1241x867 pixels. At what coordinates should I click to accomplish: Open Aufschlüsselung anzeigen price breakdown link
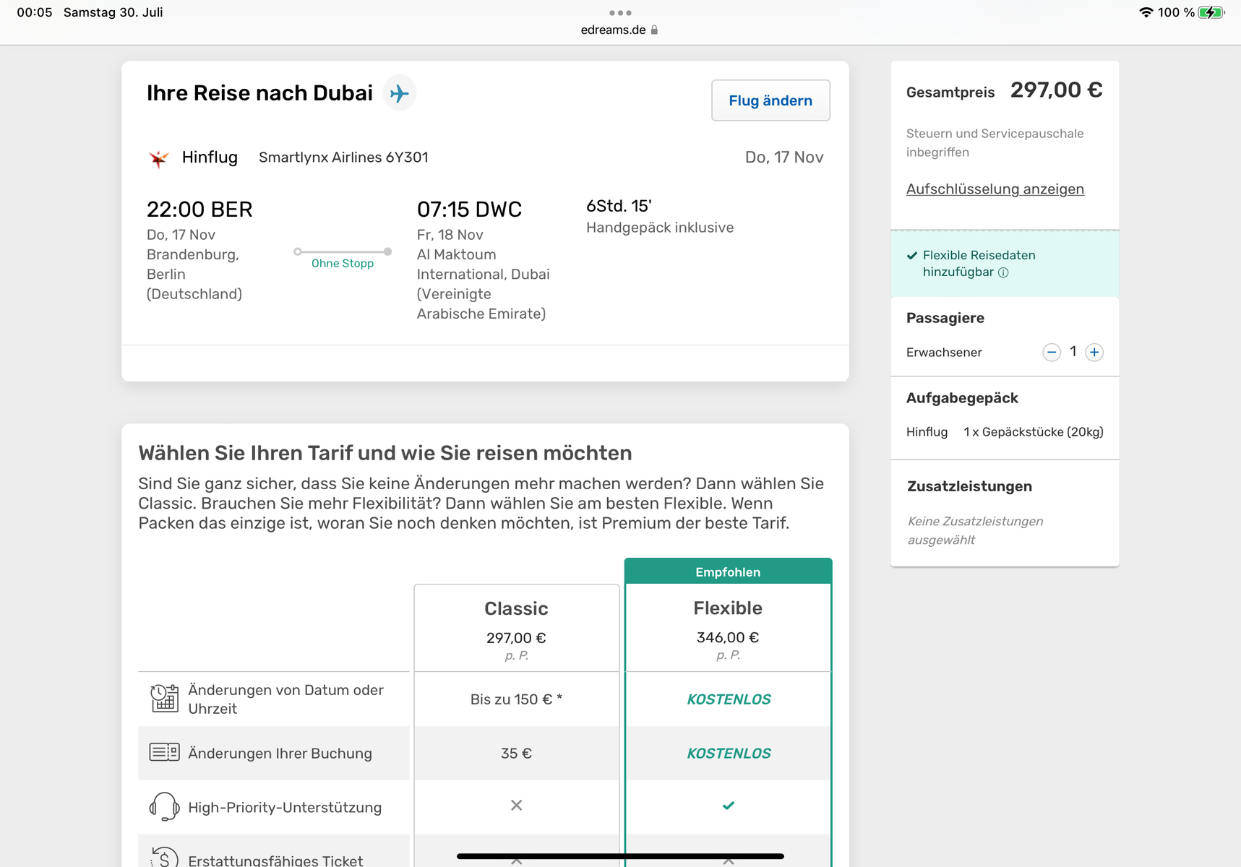coord(995,189)
